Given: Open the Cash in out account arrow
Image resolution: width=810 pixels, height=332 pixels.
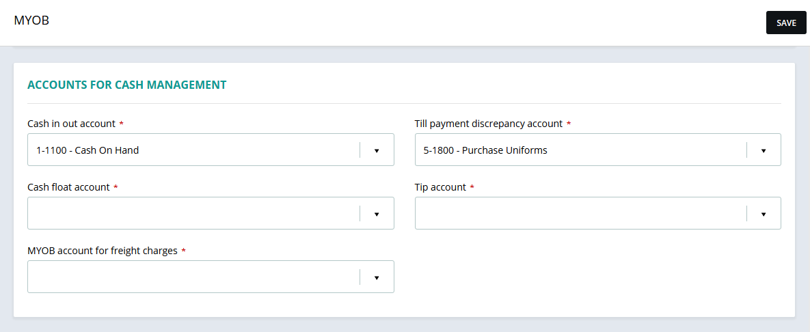Looking at the screenshot, I should [376, 150].
